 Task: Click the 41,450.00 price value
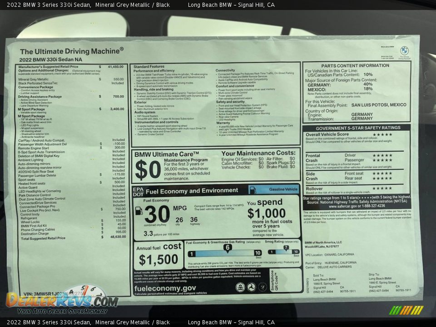point(116,67)
